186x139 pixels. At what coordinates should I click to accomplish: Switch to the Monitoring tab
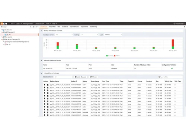click(x=93, y=27)
